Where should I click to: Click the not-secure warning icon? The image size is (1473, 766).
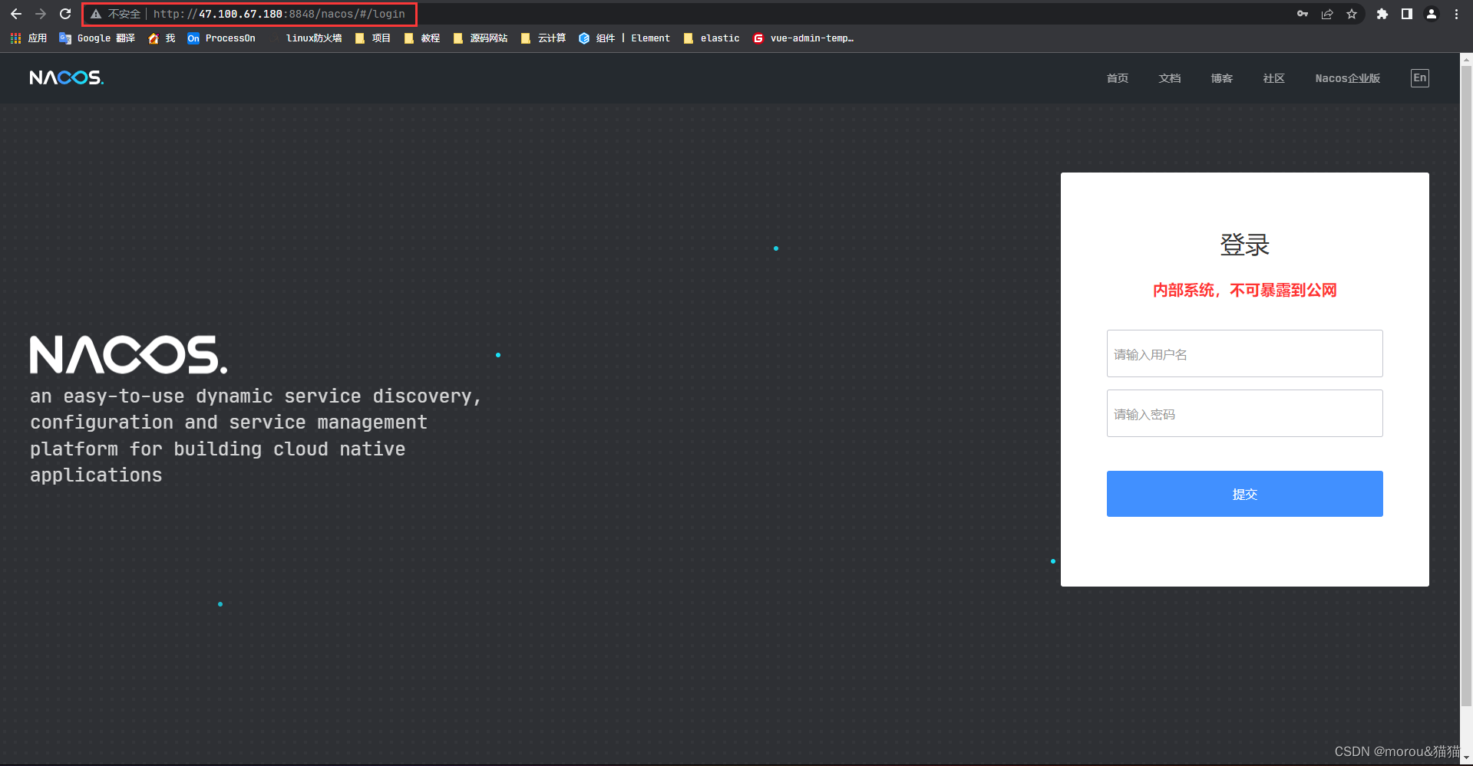[x=96, y=14]
